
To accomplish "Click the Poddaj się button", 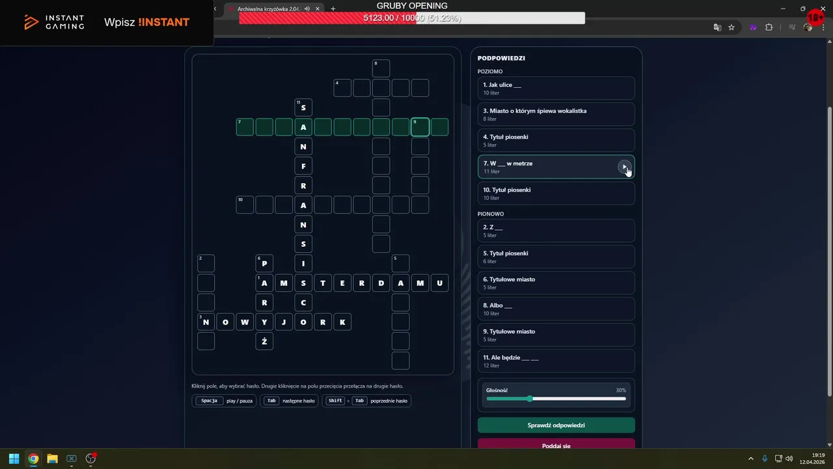I will click(x=556, y=445).
